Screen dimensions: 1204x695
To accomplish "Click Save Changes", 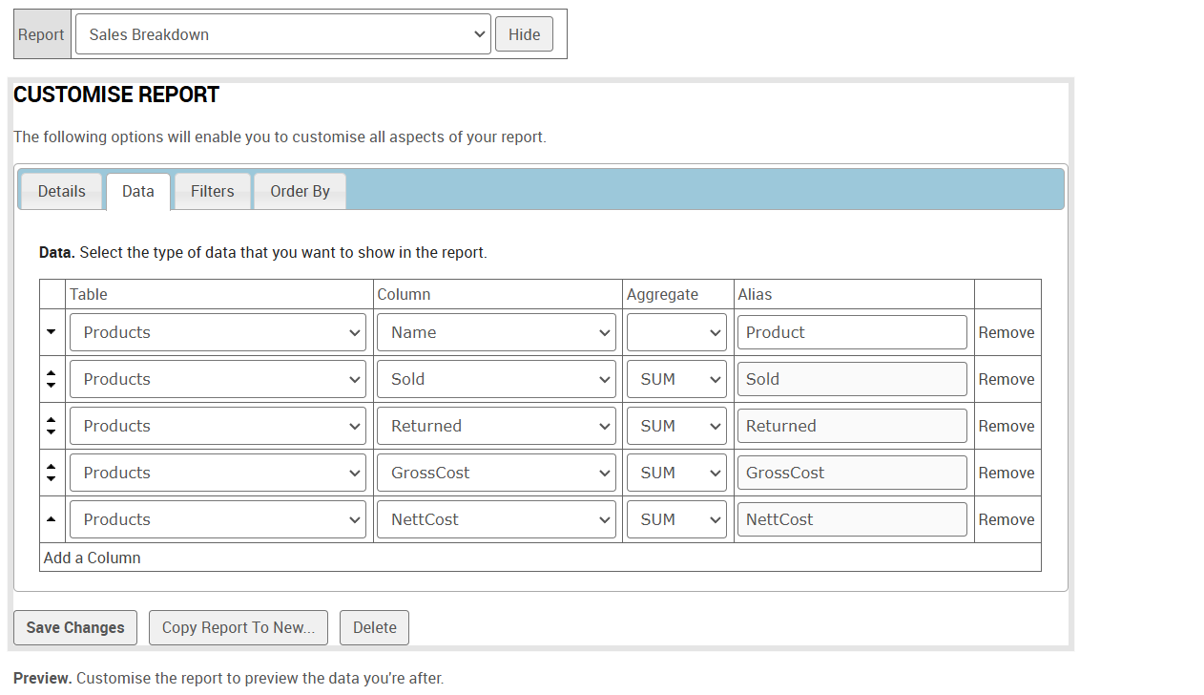I will 75,627.
